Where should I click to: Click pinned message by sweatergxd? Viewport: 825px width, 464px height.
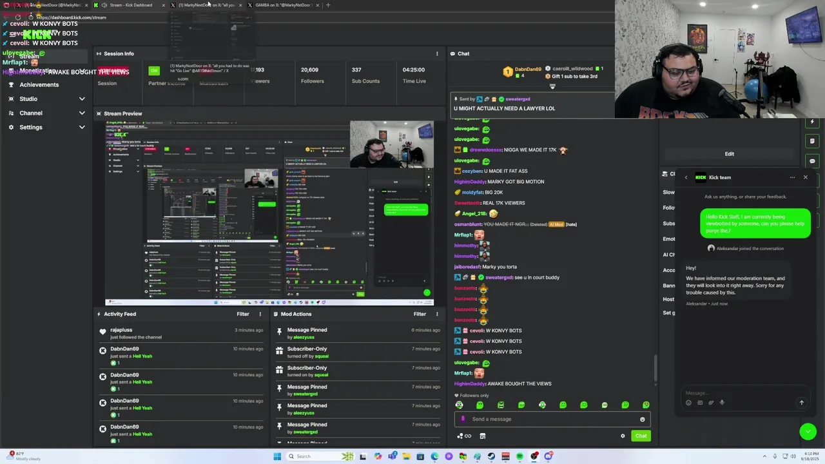(532, 104)
